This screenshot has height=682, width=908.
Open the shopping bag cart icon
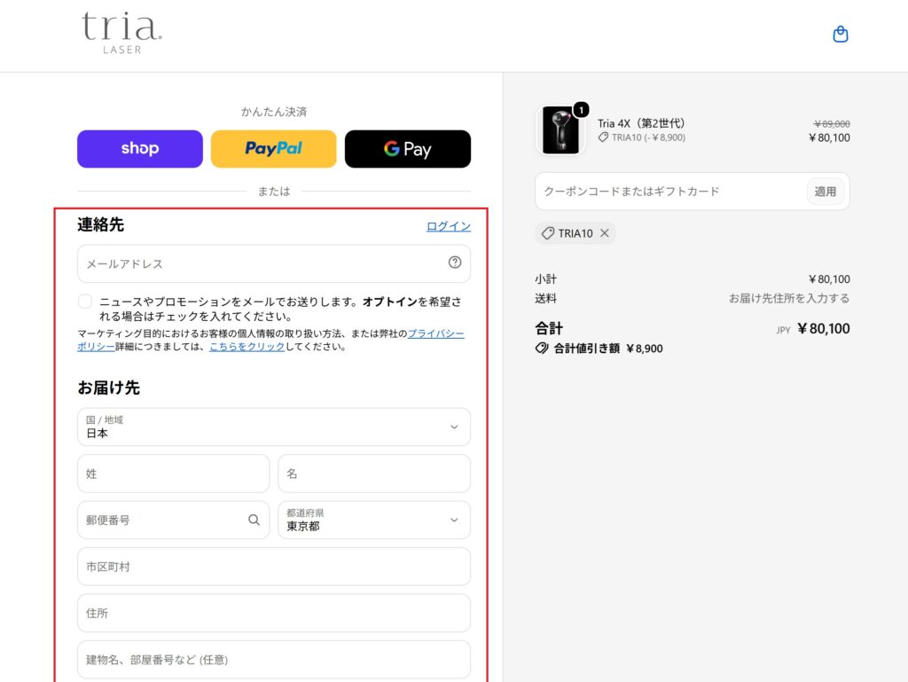841,35
